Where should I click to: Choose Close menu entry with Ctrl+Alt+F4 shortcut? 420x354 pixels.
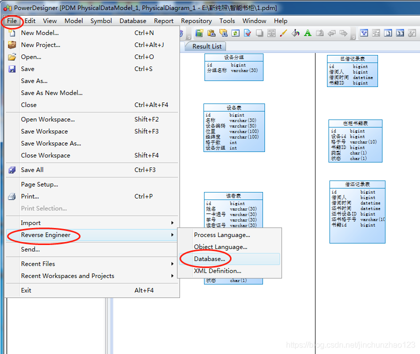click(91, 105)
